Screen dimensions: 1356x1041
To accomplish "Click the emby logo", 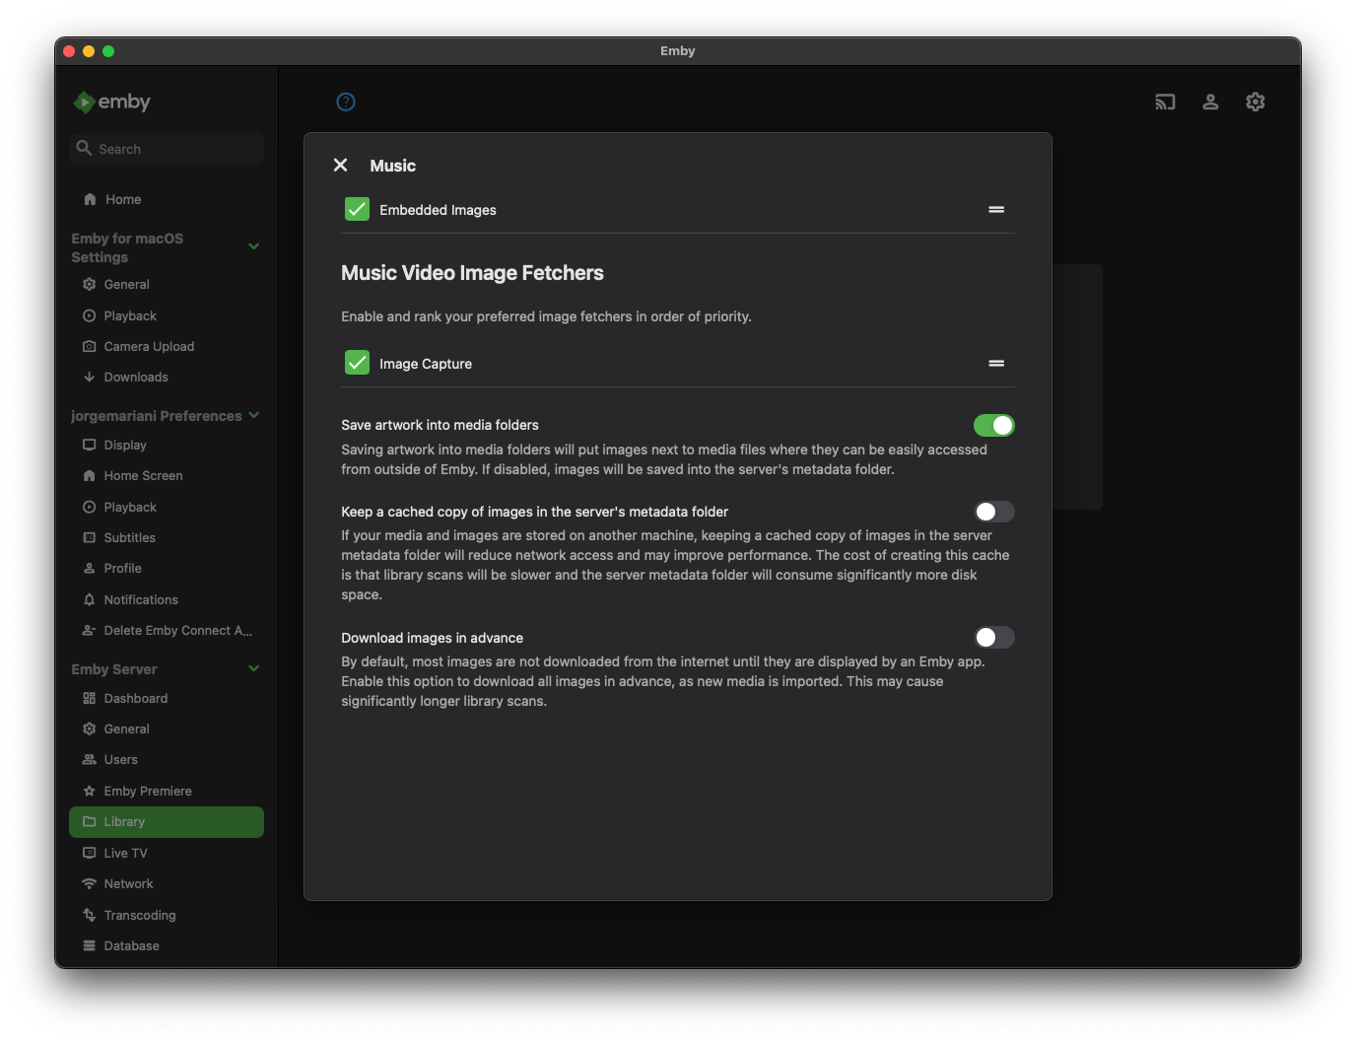I will 112,102.
